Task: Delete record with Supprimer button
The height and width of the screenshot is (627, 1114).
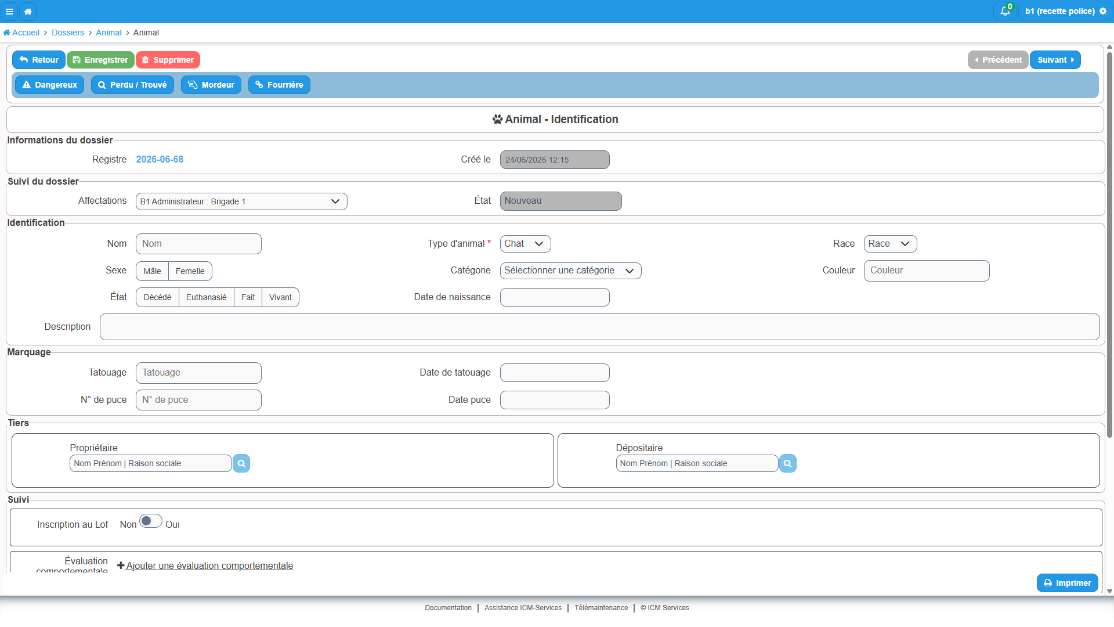Action: (168, 60)
